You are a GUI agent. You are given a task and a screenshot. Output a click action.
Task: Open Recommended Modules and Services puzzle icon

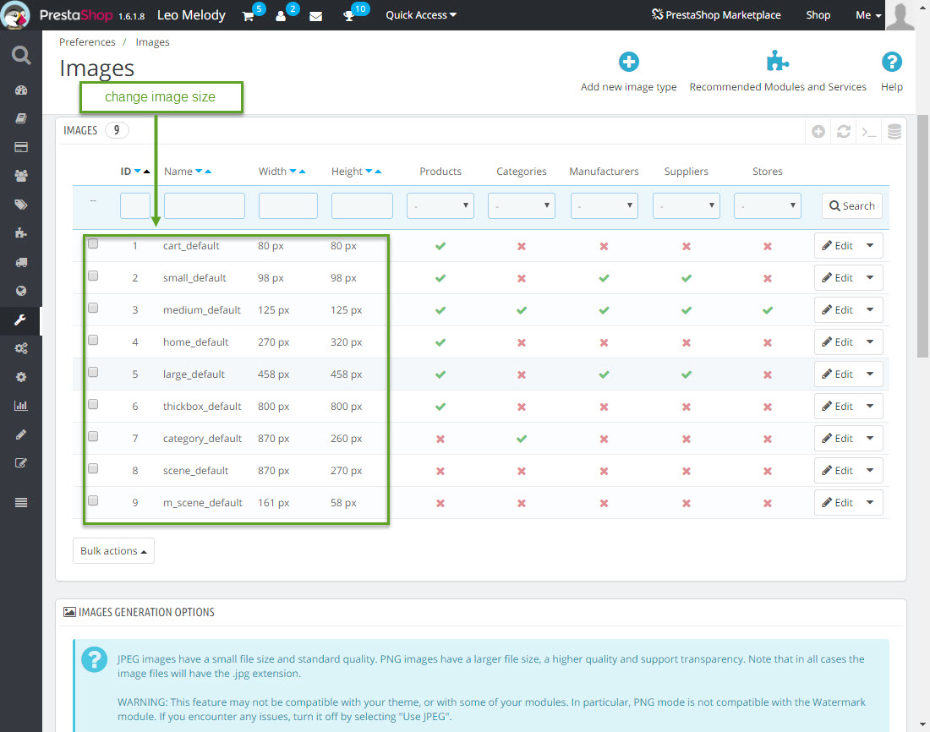778,61
